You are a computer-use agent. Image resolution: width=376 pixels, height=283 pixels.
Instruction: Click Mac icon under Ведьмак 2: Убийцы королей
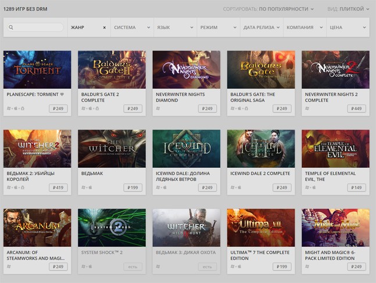[16, 187]
